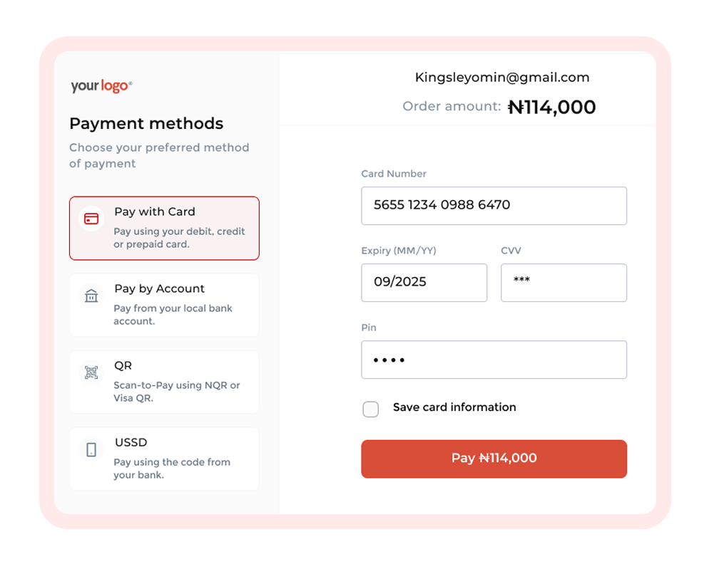This screenshot has width=709, height=564.
Task: Tick the Save card information checkbox
Action: (371, 409)
